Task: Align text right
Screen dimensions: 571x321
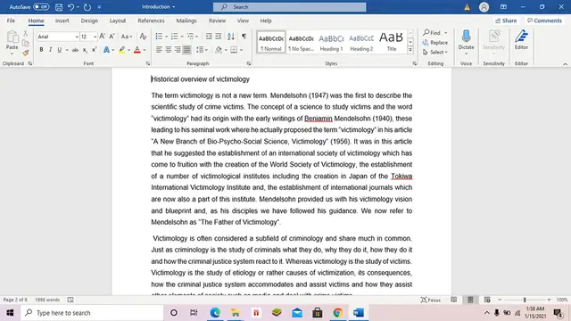Action: coord(178,50)
